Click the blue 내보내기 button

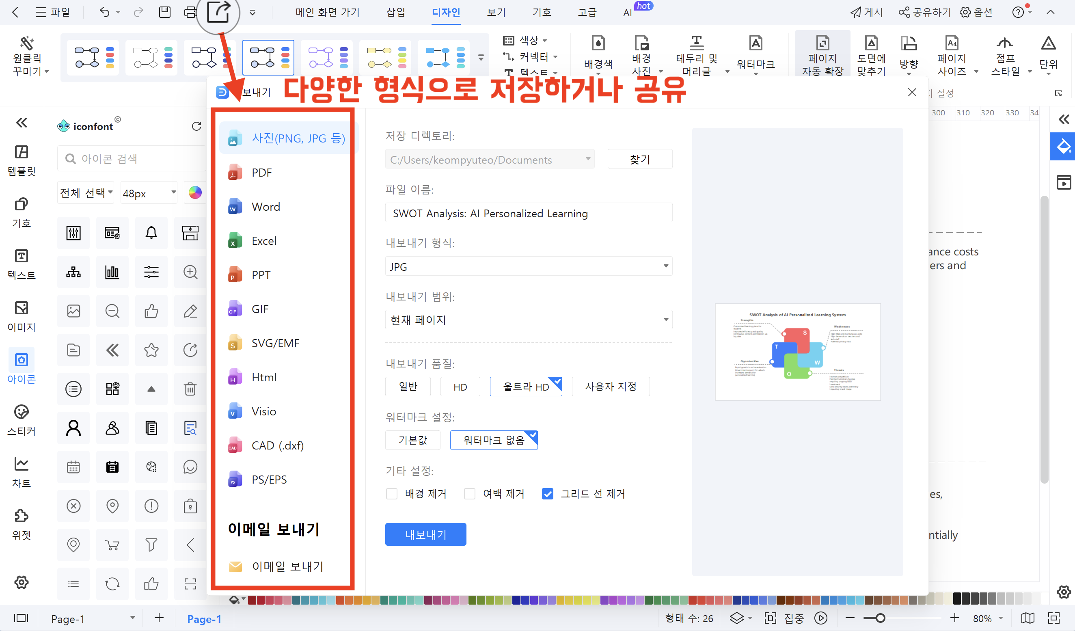[425, 534]
